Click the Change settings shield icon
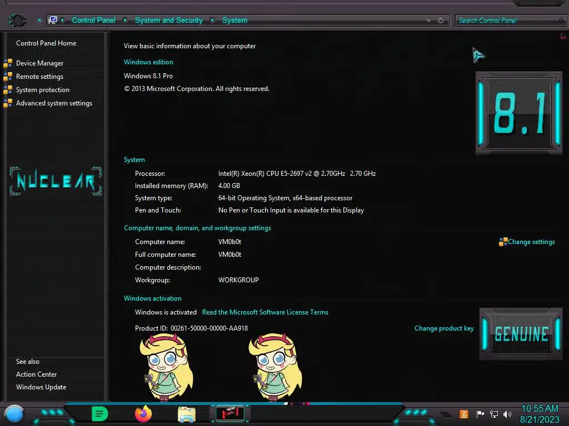The width and height of the screenshot is (569, 426). pyautogui.click(x=503, y=242)
